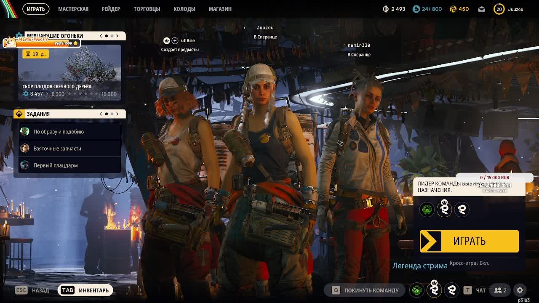Open the mail inbox envelope icon
539x303 pixels.
[x=482, y=9]
